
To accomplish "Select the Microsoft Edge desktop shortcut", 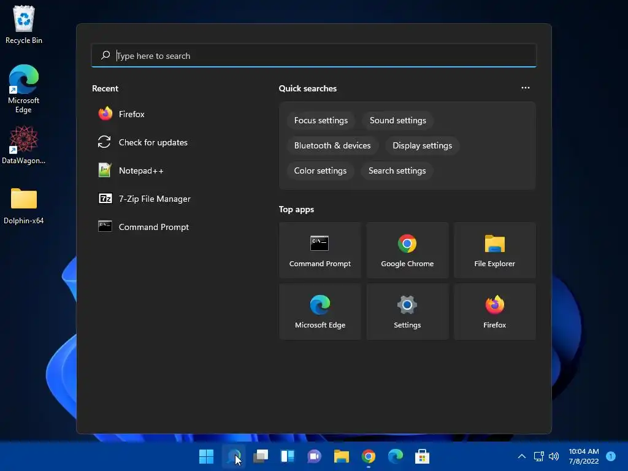I will point(24,89).
